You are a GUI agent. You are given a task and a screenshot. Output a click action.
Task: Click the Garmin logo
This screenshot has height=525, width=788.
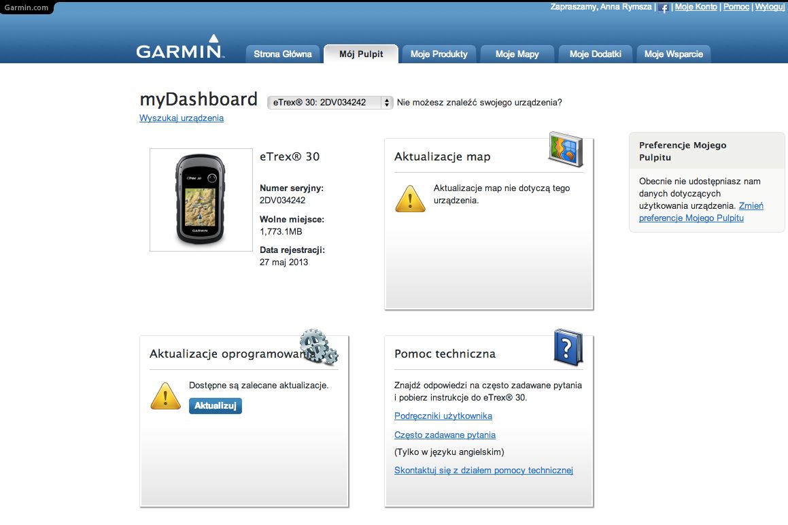pos(180,48)
